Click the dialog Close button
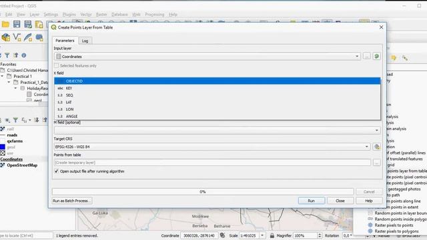The height and width of the screenshot is (240, 427). 340,201
